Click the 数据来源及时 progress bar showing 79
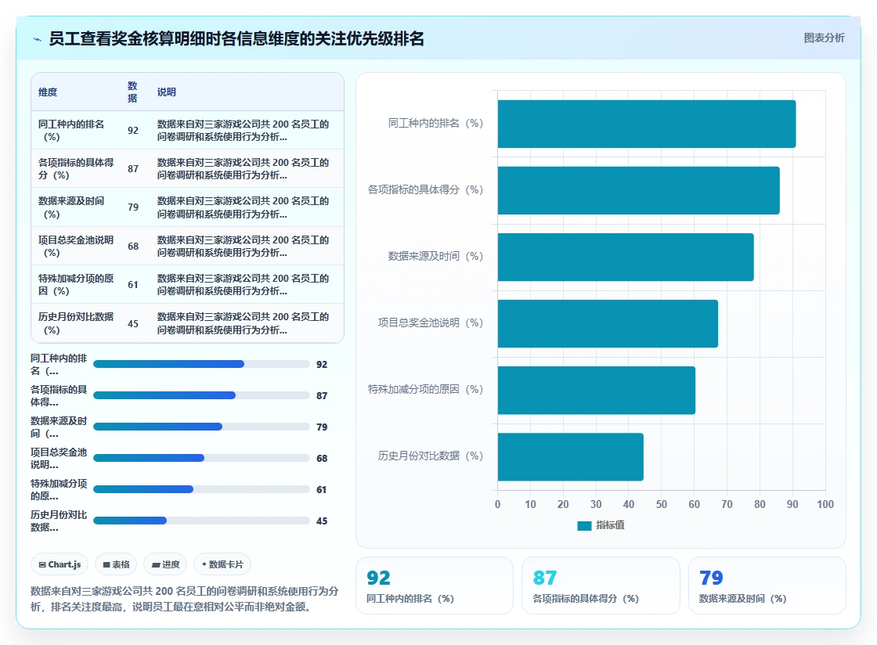 point(201,427)
